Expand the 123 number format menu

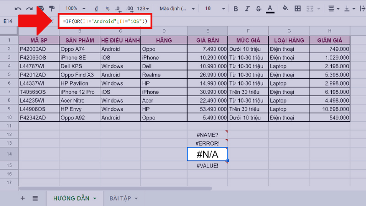coord(144,8)
